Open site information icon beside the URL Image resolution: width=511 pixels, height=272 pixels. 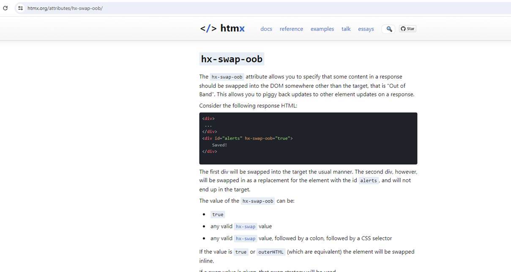point(20,8)
